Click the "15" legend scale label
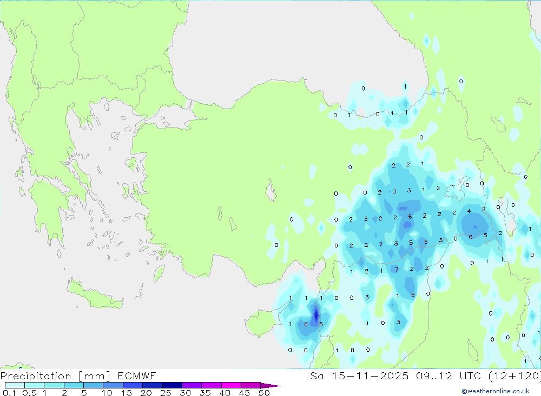The width and height of the screenshot is (541, 396). click(127, 393)
